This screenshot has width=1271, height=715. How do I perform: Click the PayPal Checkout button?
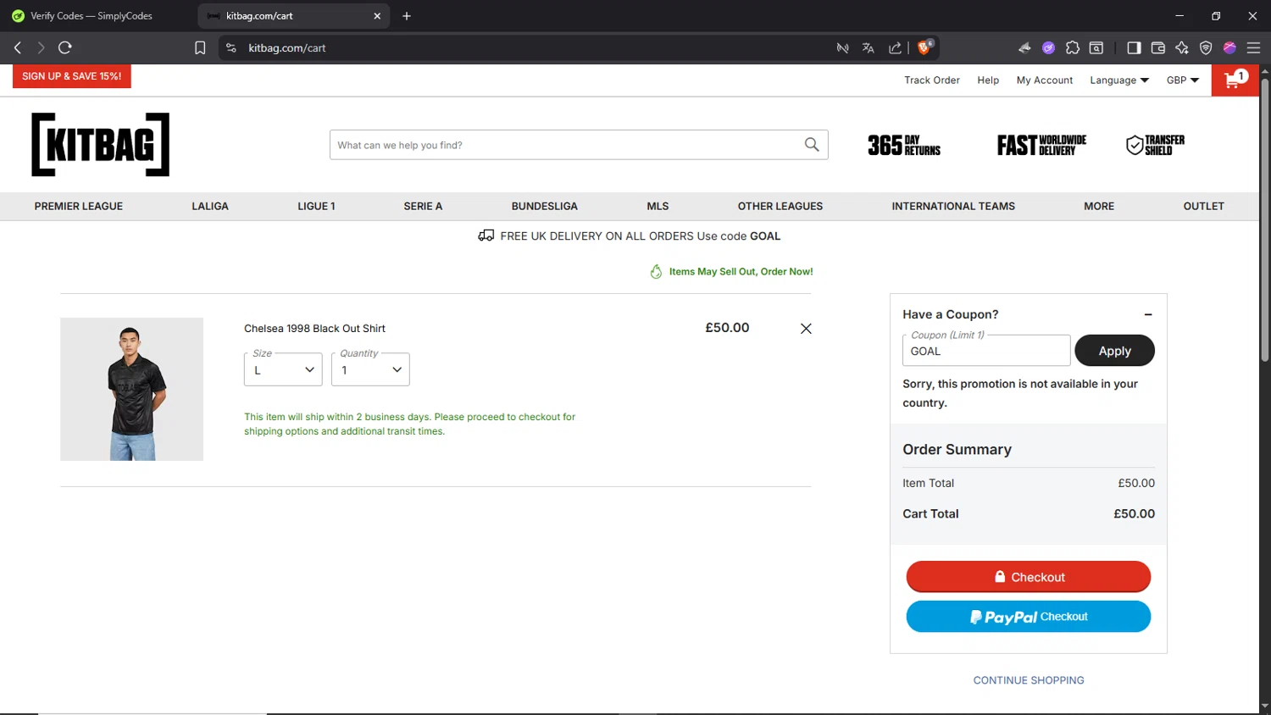[x=1029, y=617]
